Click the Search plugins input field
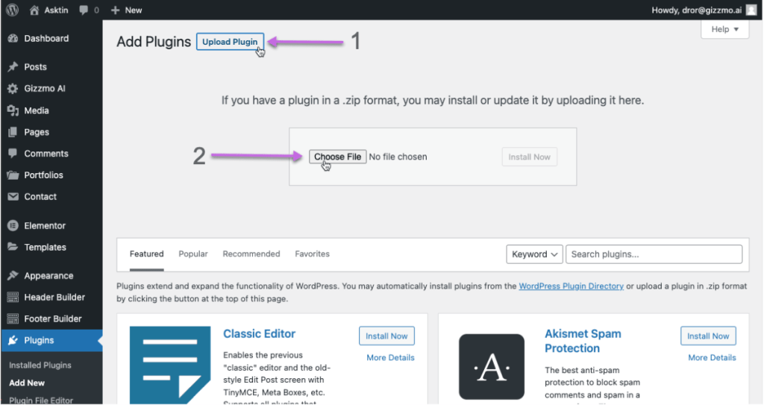764x405 pixels. (x=654, y=254)
